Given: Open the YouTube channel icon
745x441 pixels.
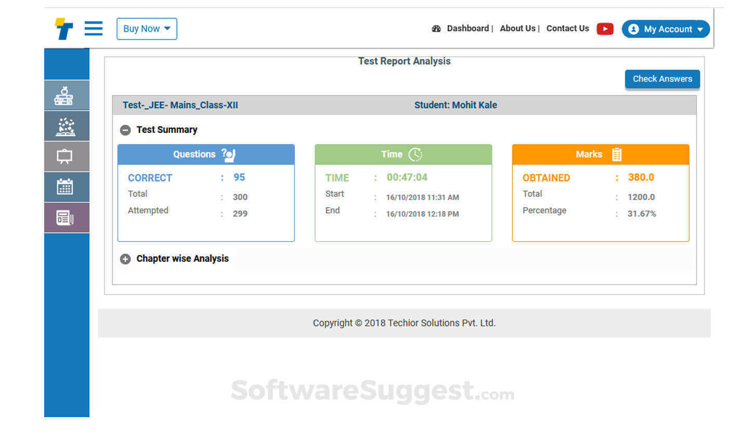Looking at the screenshot, I should (x=605, y=29).
